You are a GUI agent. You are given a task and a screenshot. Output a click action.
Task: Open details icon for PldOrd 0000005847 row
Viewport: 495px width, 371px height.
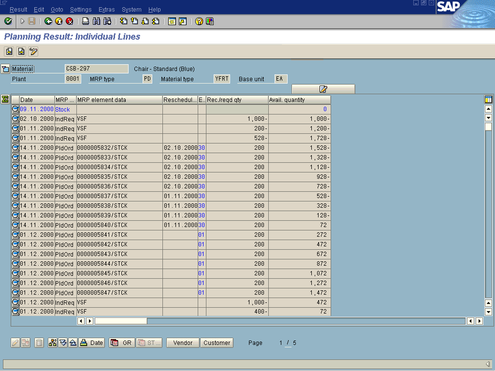tap(15, 293)
